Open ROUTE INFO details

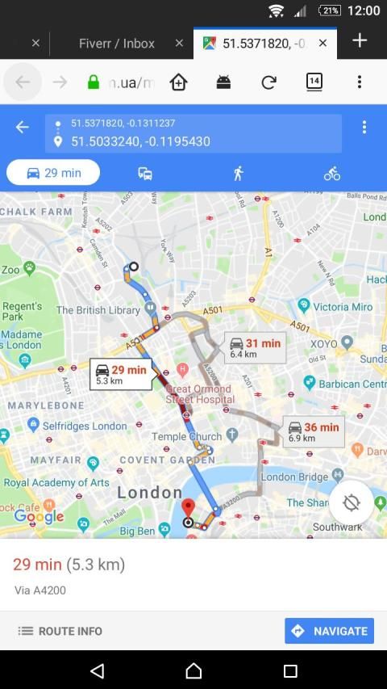click(x=60, y=631)
